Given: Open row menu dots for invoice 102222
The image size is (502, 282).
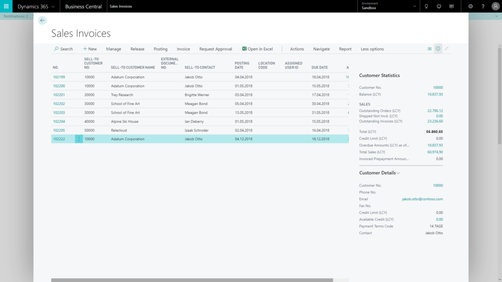Looking at the screenshot, I should 79,139.
